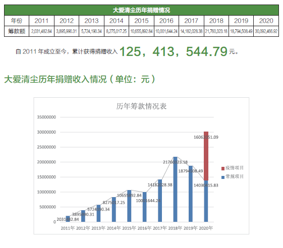The image size is (283, 248).
Task: Click data label 3895990.31 in chart
Action: click(83, 214)
